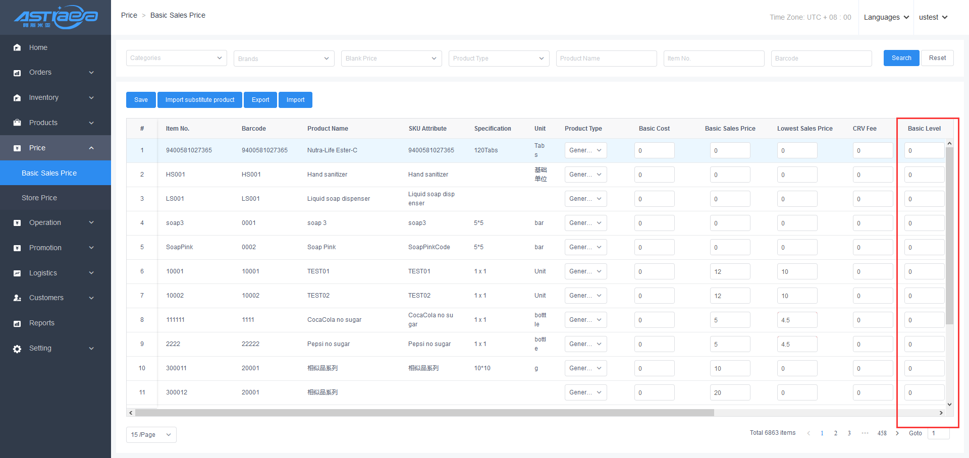Screen dimensions: 969x458
Task: Click the Logistics icon in sidebar
Action: pos(17,273)
